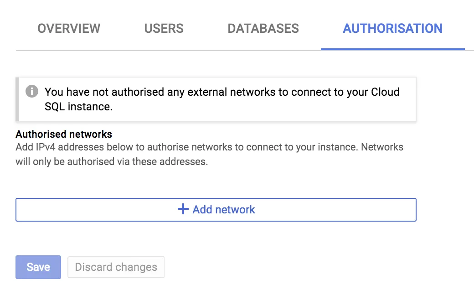Image resolution: width=474 pixels, height=290 pixels.
Task: Click the grey left edge of info banner
Action: coord(17,99)
